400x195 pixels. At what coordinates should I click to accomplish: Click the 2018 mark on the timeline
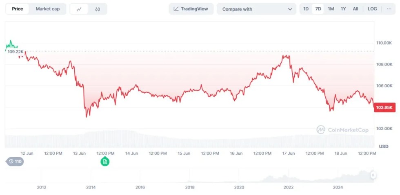click(190, 187)
